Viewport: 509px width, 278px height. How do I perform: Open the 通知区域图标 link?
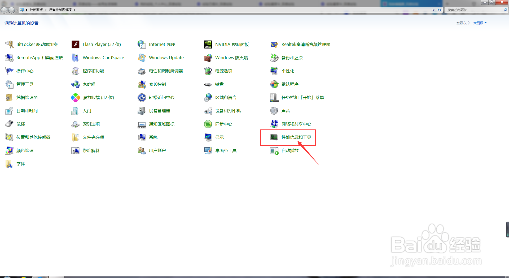click(x=162, y=124)
